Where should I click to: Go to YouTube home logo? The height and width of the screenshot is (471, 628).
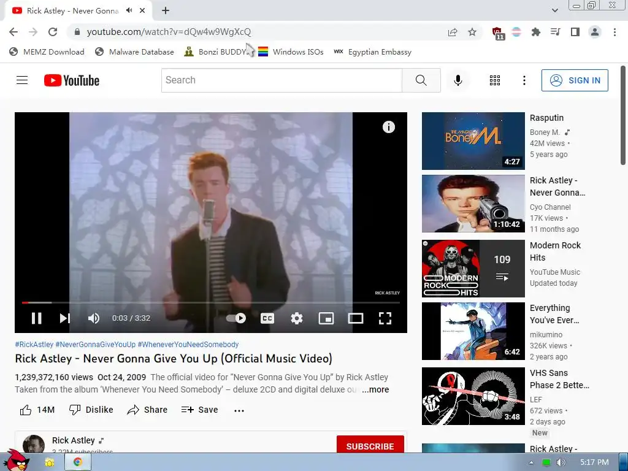click(72, 80)
